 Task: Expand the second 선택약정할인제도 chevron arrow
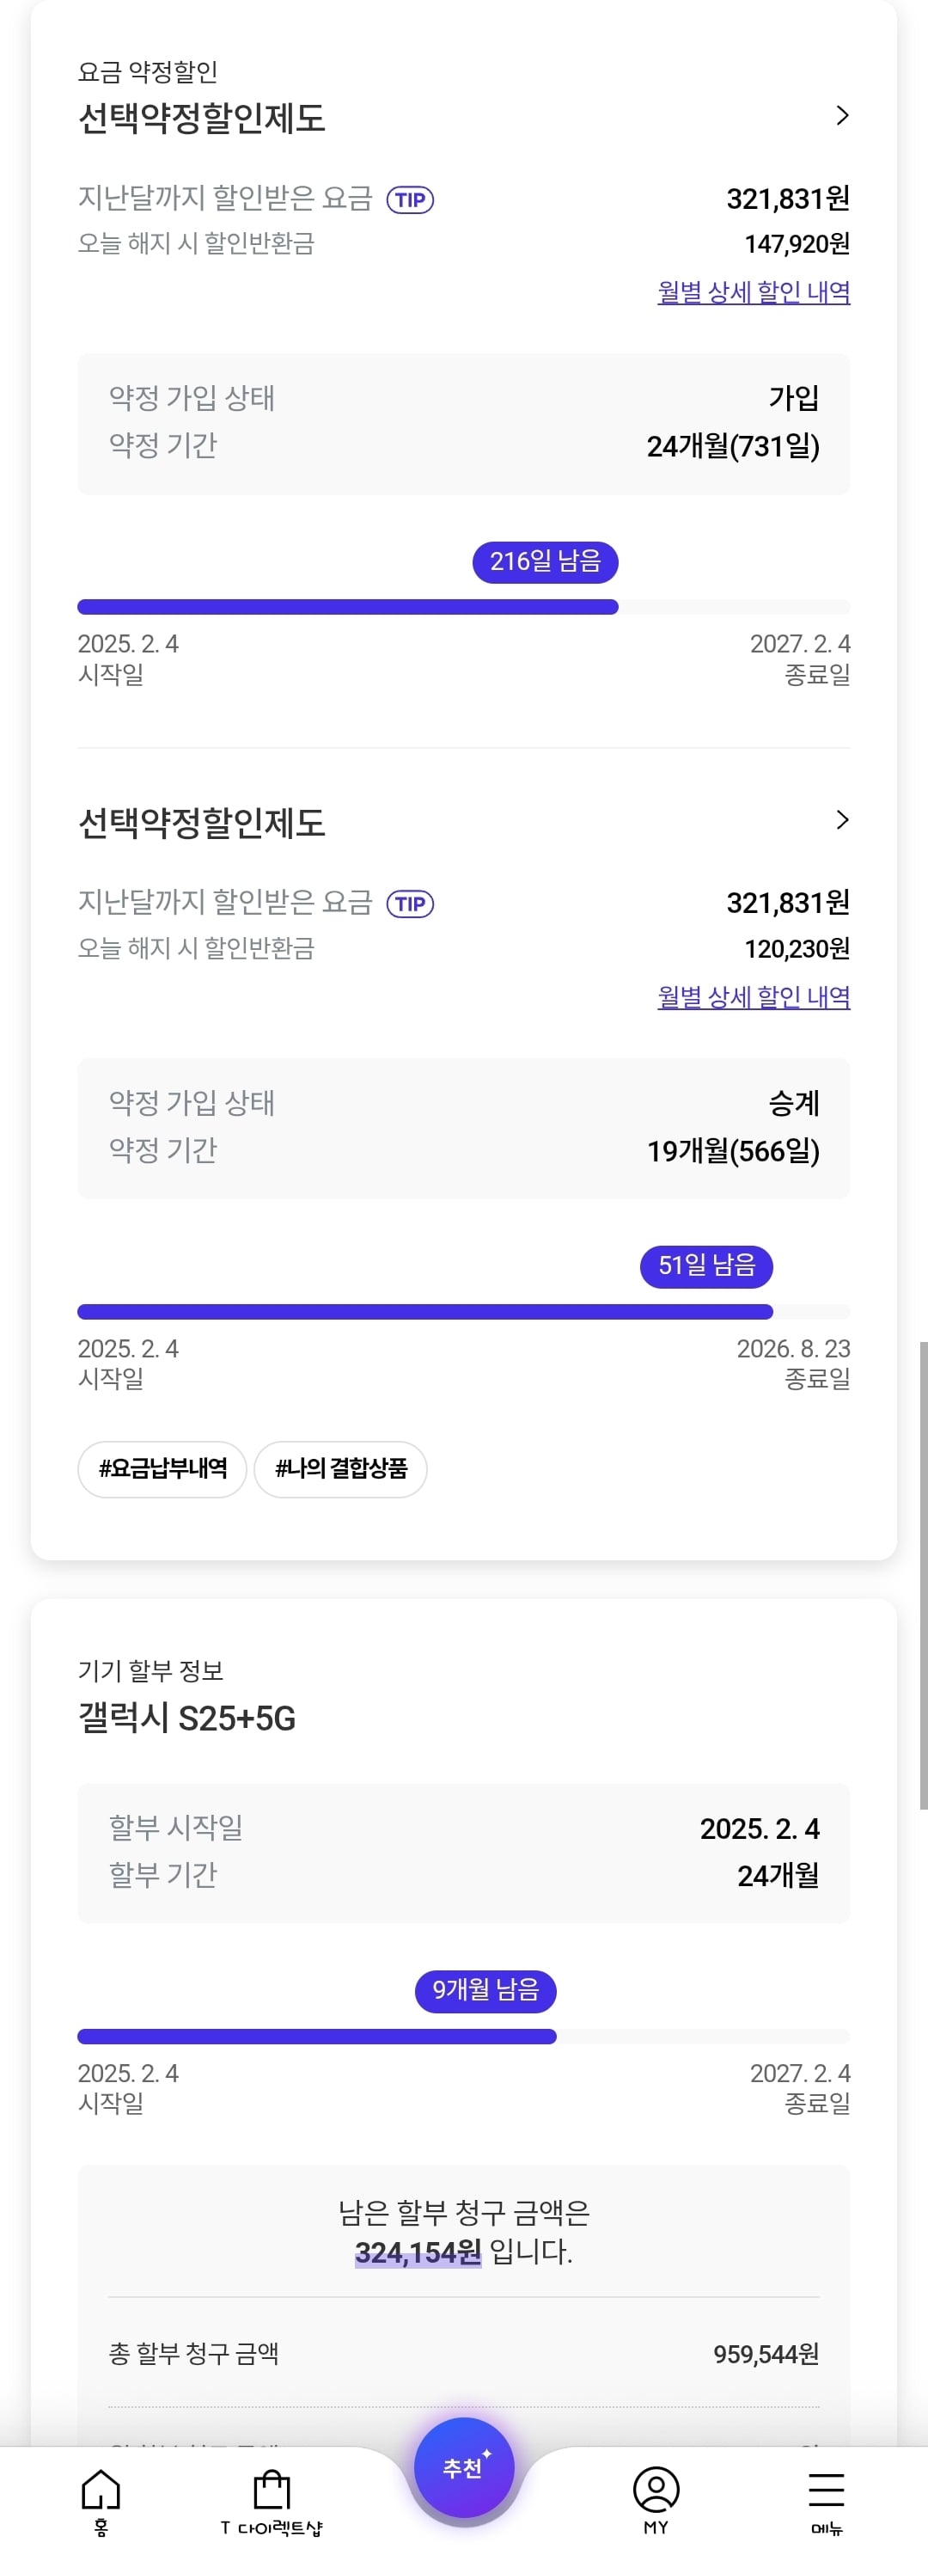pos(841,819)
